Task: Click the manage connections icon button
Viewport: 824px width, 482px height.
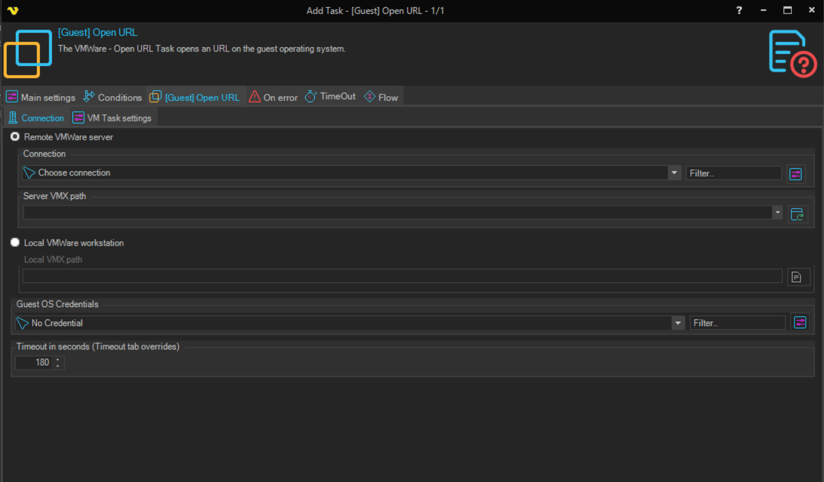Action: click(x=796, y=174)
